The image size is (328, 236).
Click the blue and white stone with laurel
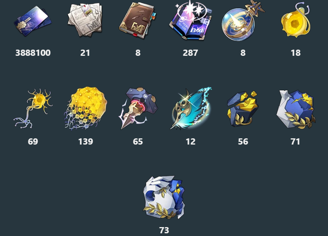click(x=296, y=109)
